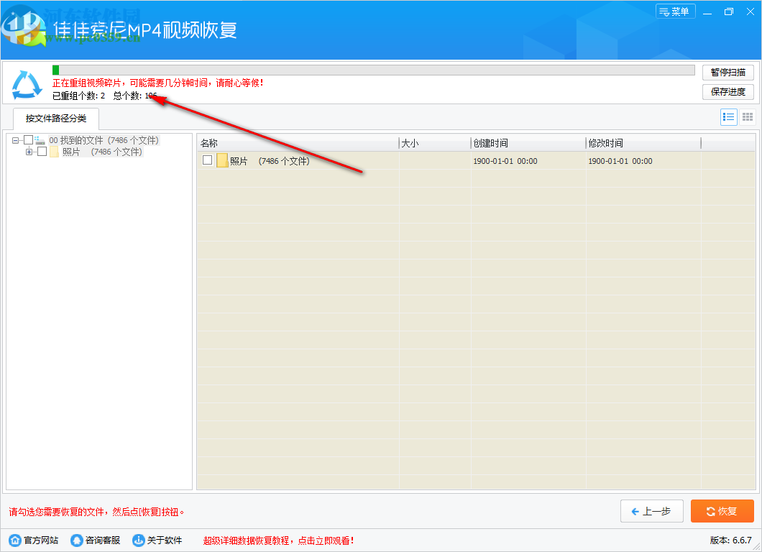The image size is (762, 552).
Task: Select 照片 (7486 个文件) in tree
Action: click(102, 152)
